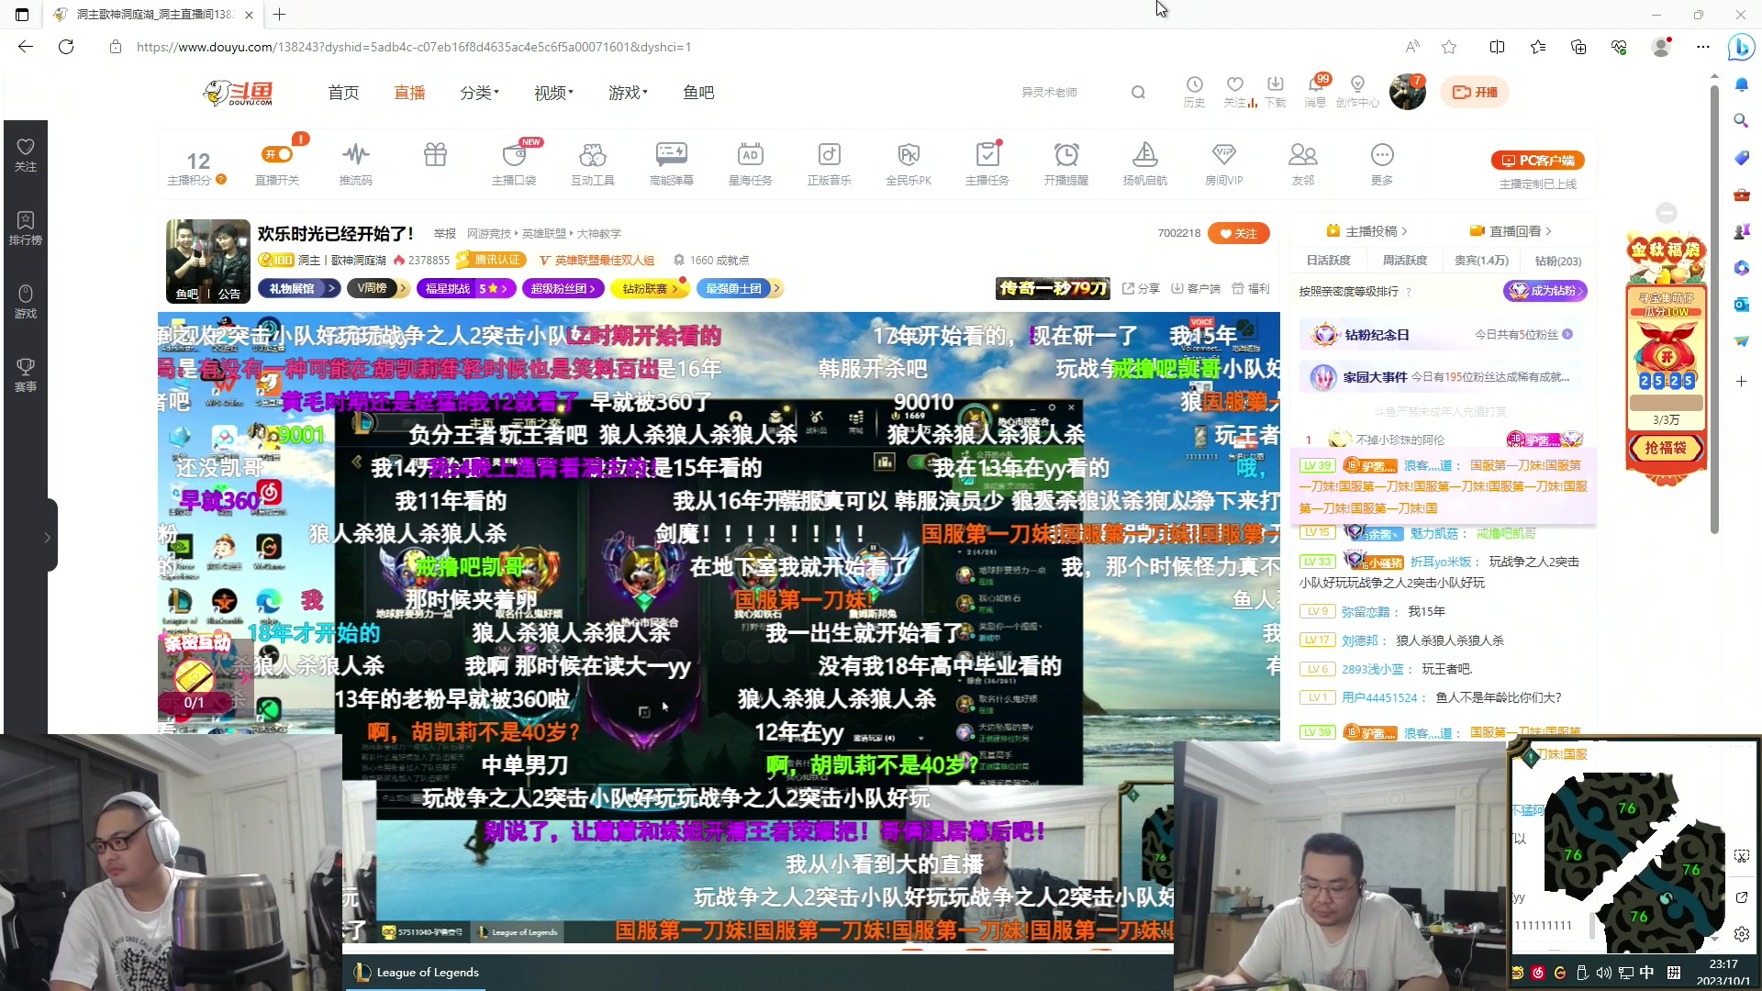Add this page to browser favorites star
Image resolution: width=1762 pixels, height=991 pixels.
click(1449, 47)
